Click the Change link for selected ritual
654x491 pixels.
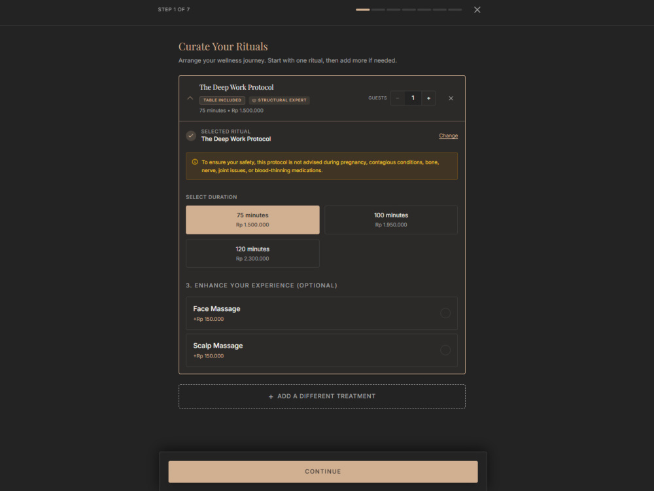(x=449, y=136)
